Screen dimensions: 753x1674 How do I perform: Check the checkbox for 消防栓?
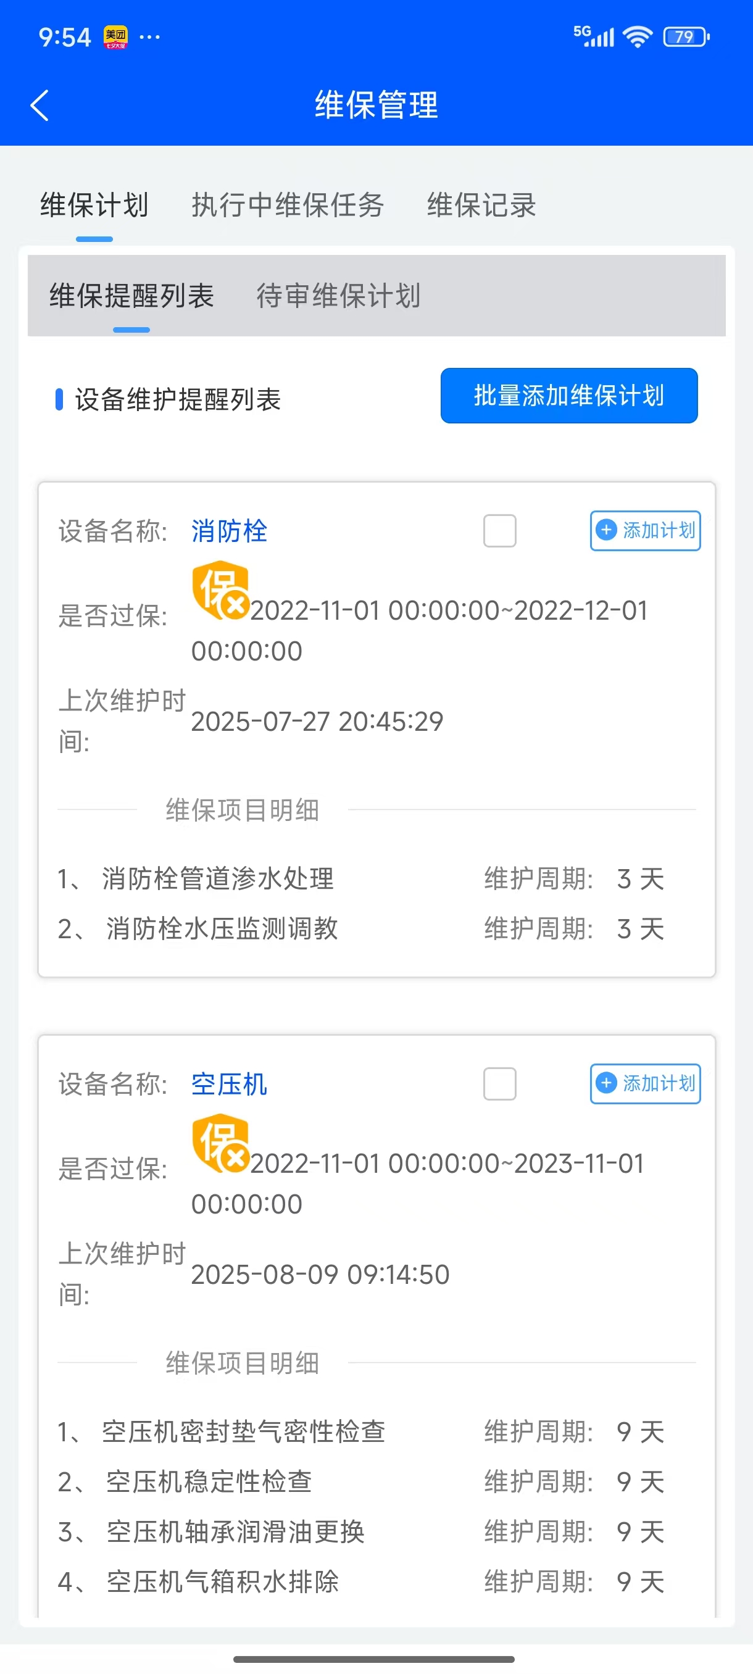click(499, 531)
